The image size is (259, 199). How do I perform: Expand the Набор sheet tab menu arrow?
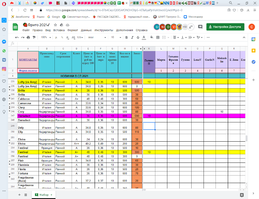[51, 195]
